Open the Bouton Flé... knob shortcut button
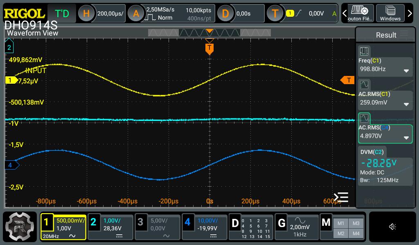The width and height of the screenshot is (419, 245). point(360,13)
